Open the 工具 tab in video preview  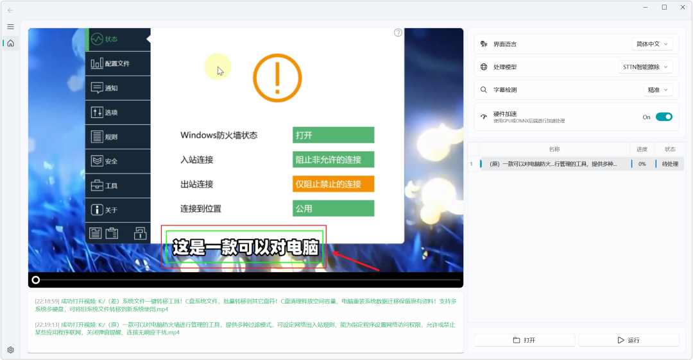coord(118,186)
